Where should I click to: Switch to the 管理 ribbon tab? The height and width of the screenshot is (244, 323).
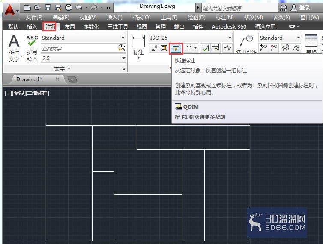(x=161, y=27)
